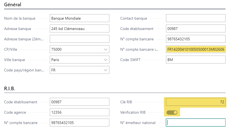Click Code établissement field in R.I.B. section
Image resolution: width=228 pixels, height=130 pixels.
[x=79, y=102]
